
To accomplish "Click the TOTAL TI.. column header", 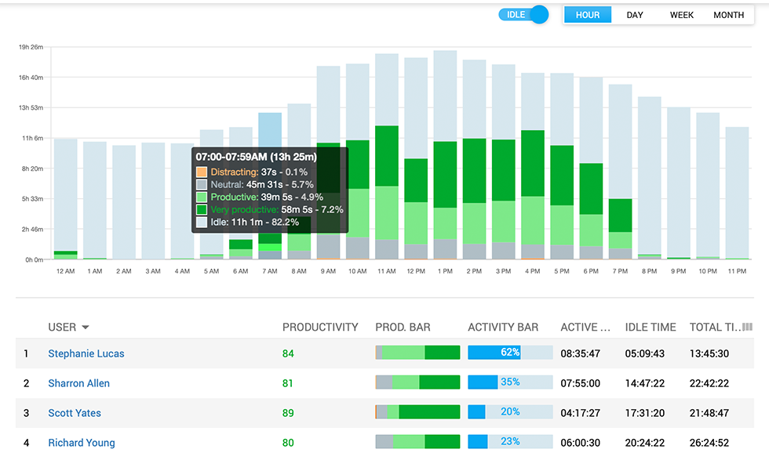I will click(x=715, y=328).
